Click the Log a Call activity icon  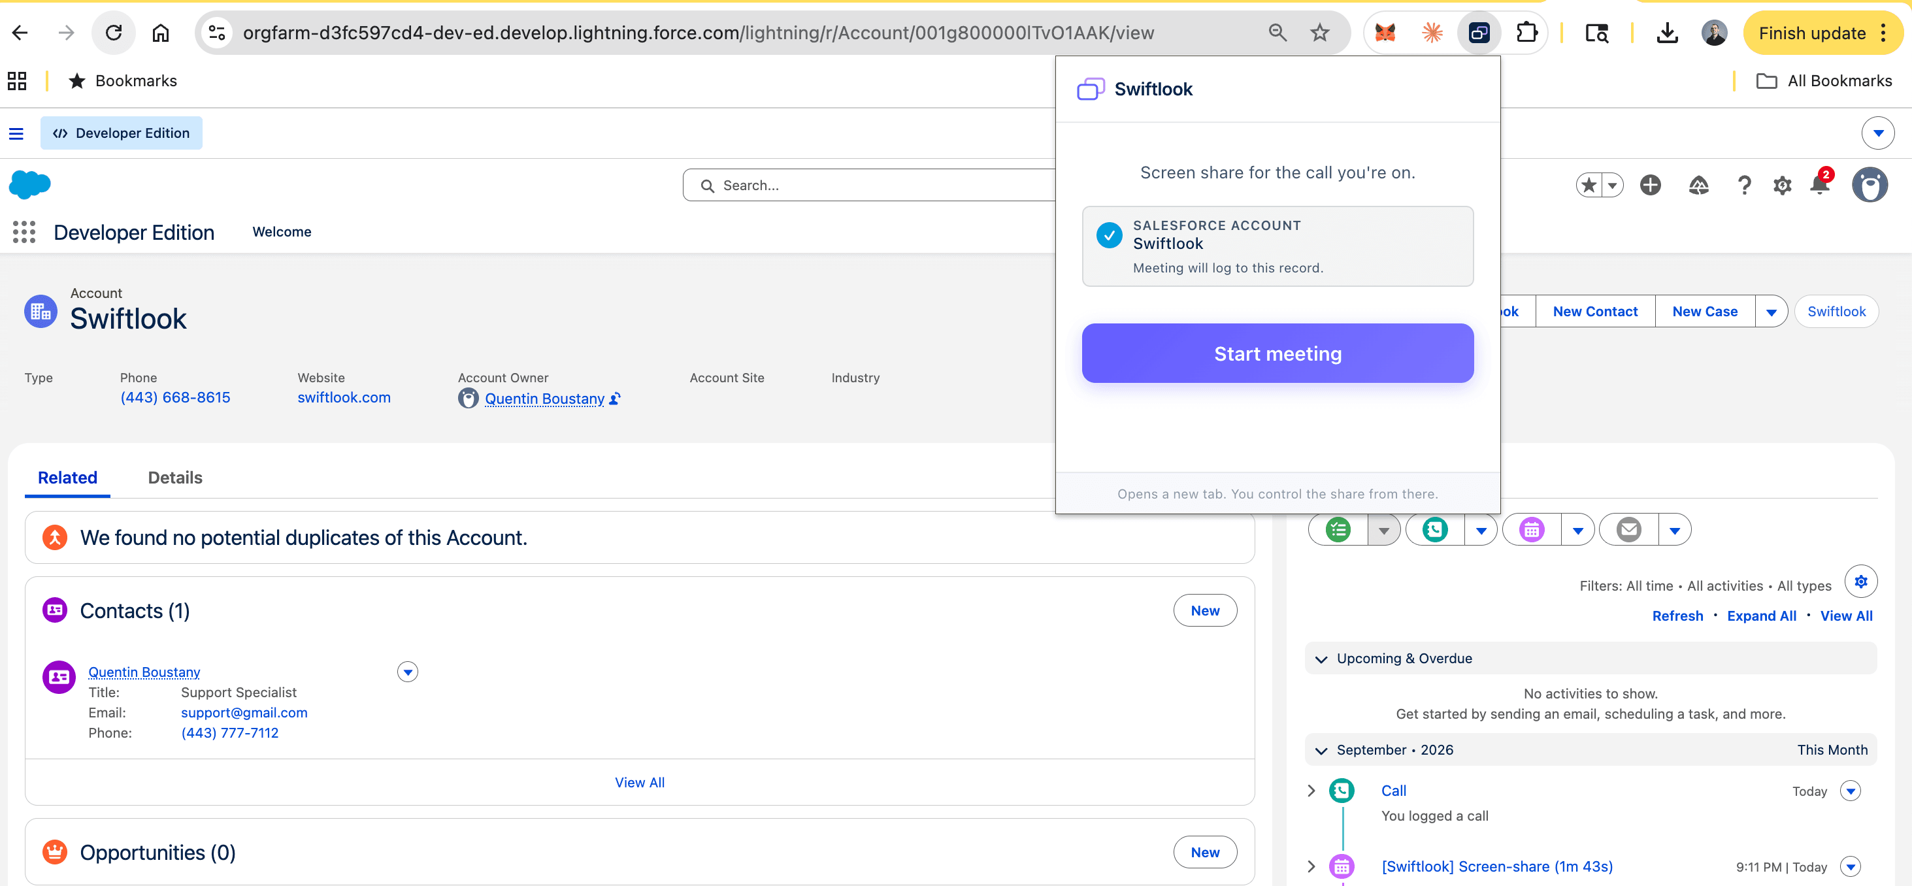click(1435, 530)
